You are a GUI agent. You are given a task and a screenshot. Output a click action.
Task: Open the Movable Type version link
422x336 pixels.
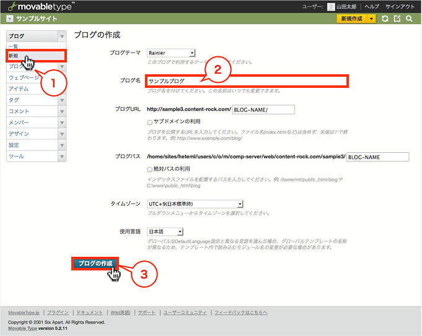click(x=22, y=329)
